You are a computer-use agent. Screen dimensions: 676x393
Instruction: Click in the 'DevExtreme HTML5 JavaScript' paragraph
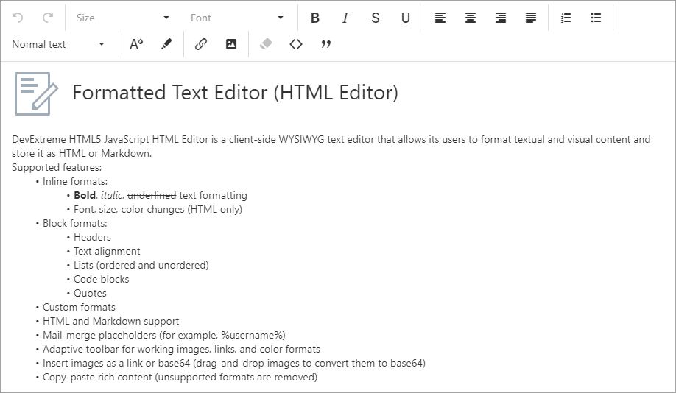(x=331, y=146)
